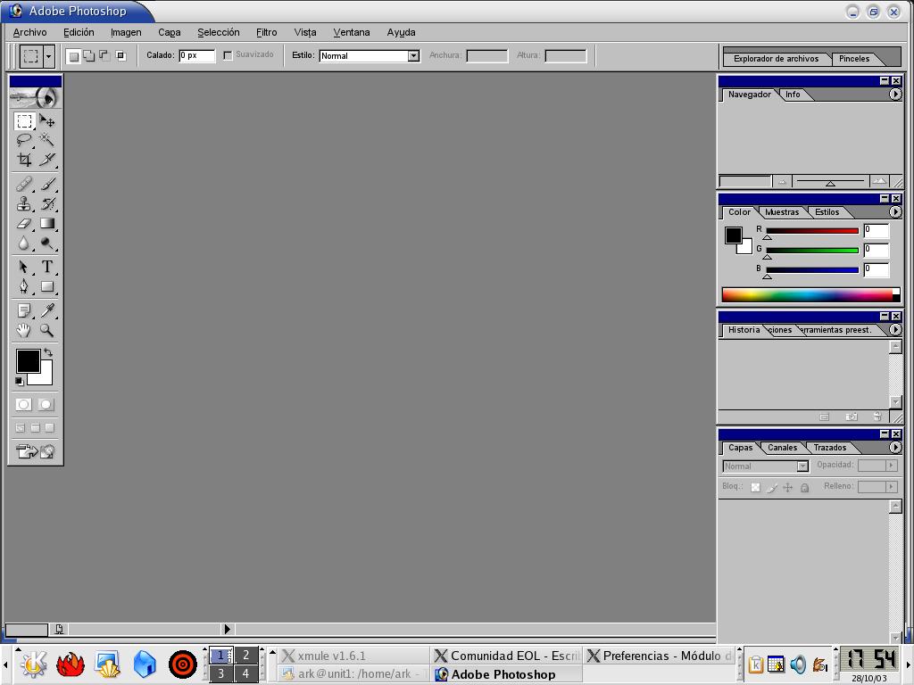Switch to Comunidad EOL taskbar window

[x=506, y=656]
